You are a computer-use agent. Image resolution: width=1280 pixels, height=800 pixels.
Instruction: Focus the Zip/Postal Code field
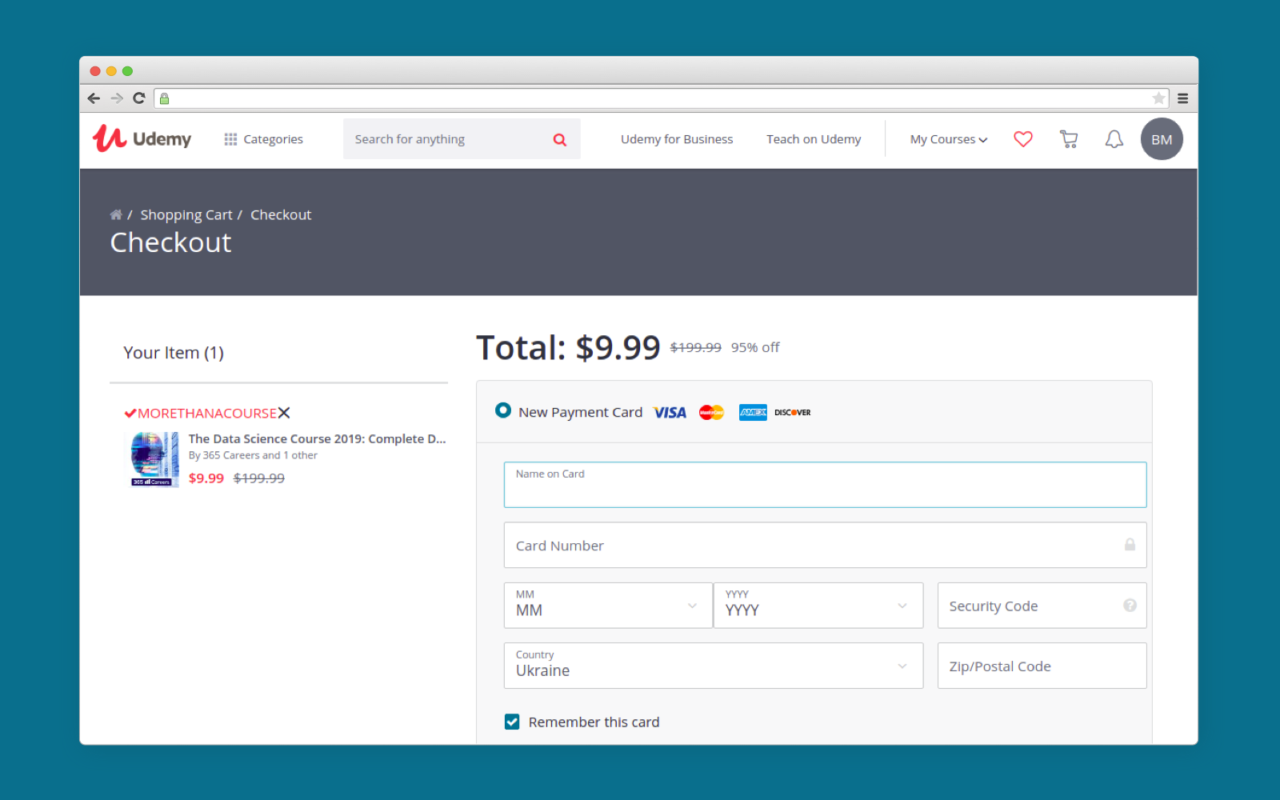1042,666
